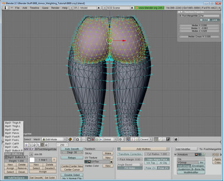
Task: Select the translate manipulator triangle icon
Action: coord(93,139)
